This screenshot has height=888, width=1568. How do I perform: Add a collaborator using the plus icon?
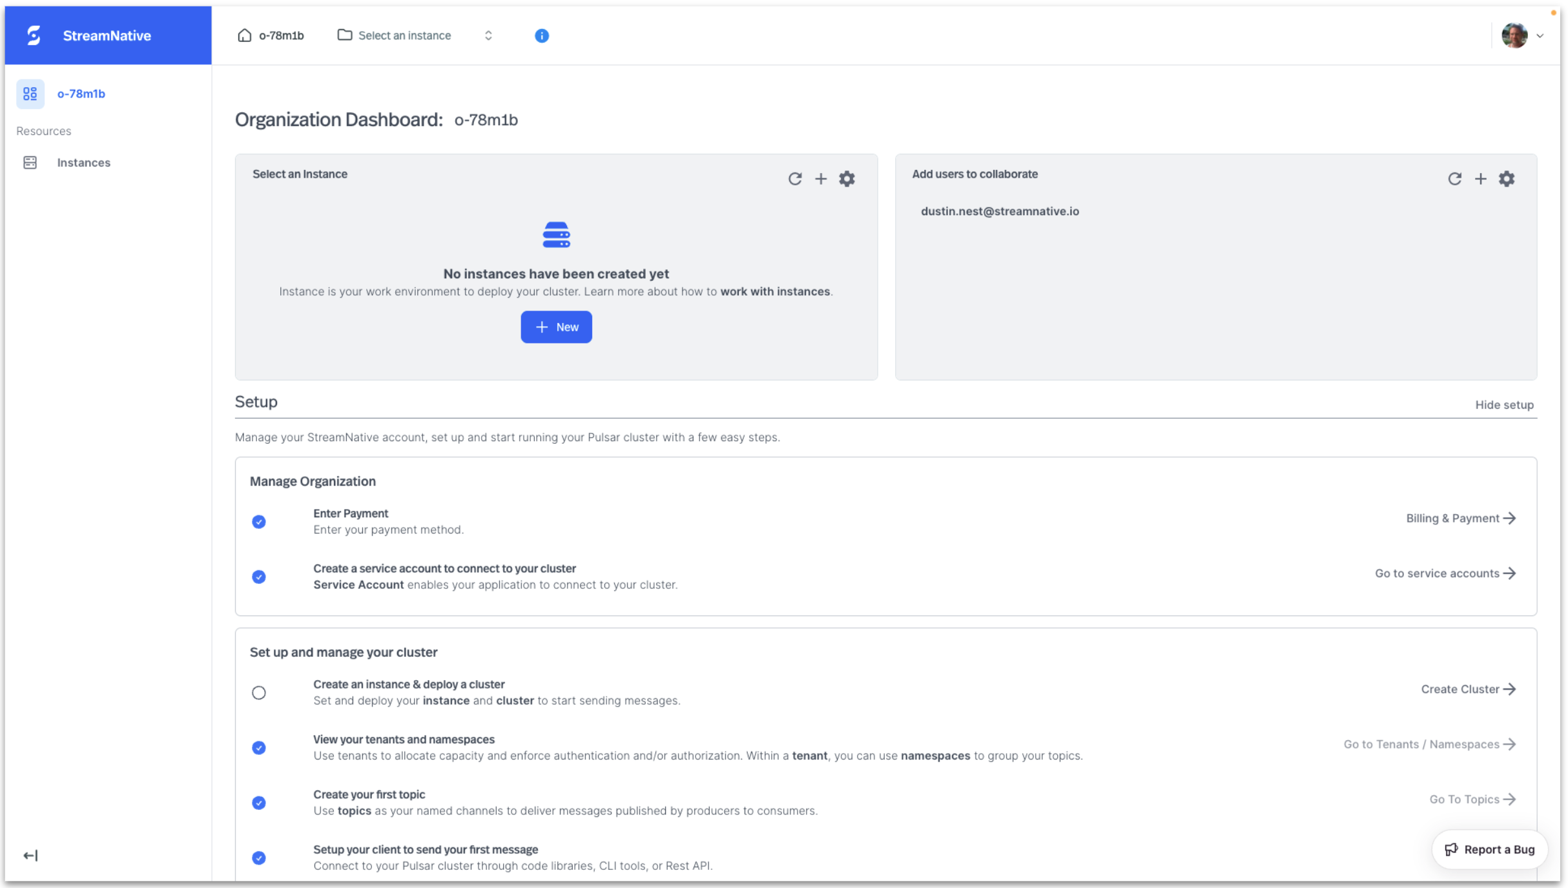coord(1481,179)
